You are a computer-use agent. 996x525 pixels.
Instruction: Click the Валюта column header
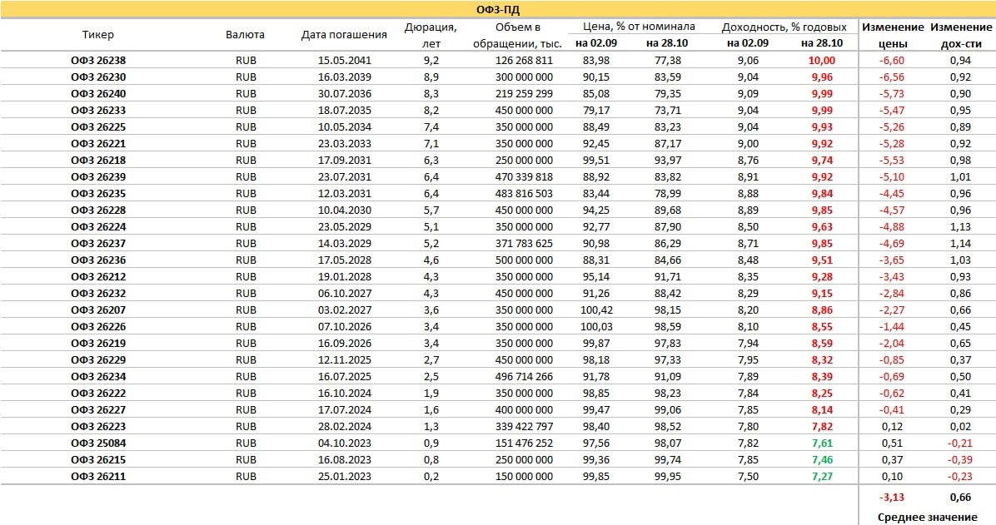pyautogui.click(x=245, y=35)
